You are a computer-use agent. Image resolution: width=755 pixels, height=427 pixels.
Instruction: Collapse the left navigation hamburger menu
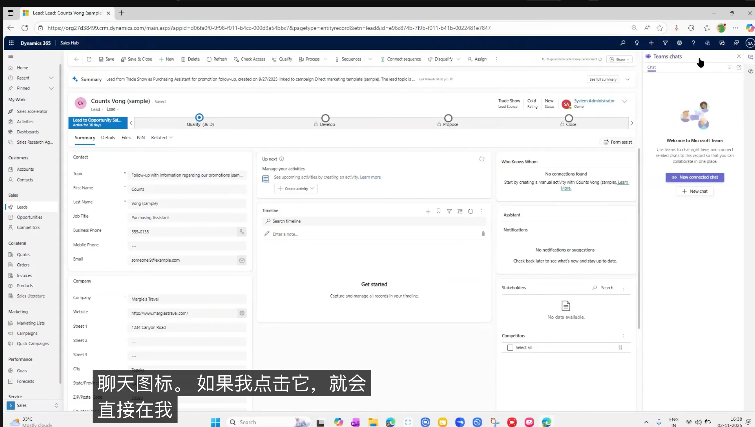(11, 56)
